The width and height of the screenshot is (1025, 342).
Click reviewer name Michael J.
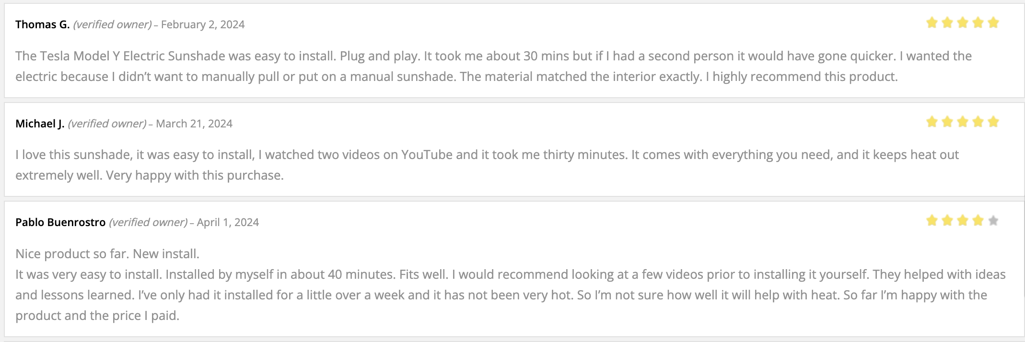coord(40,124)
